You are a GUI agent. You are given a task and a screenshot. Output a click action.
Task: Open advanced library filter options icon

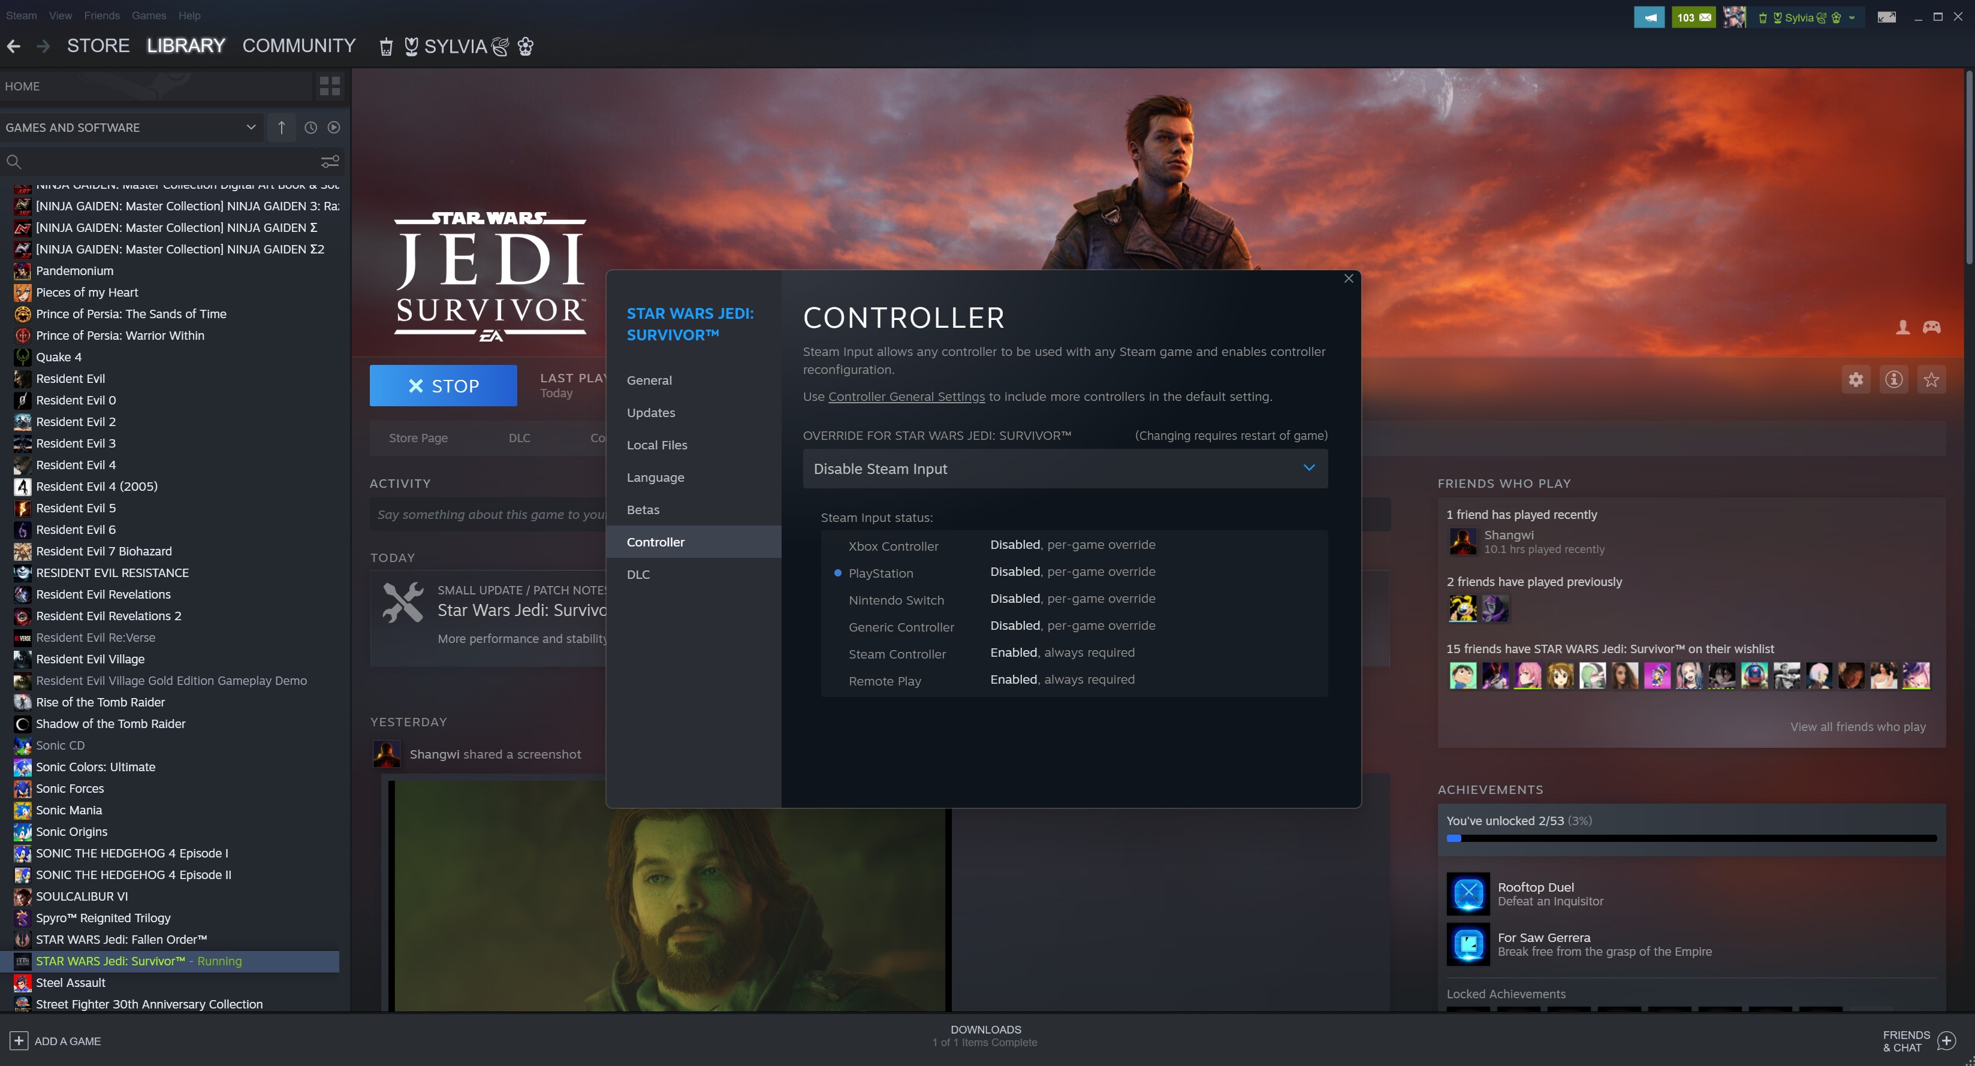click(330, 162)
